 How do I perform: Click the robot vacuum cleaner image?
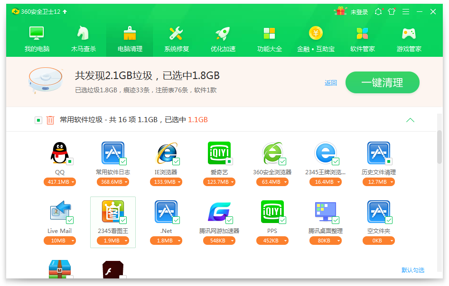(x=46, y=80)
